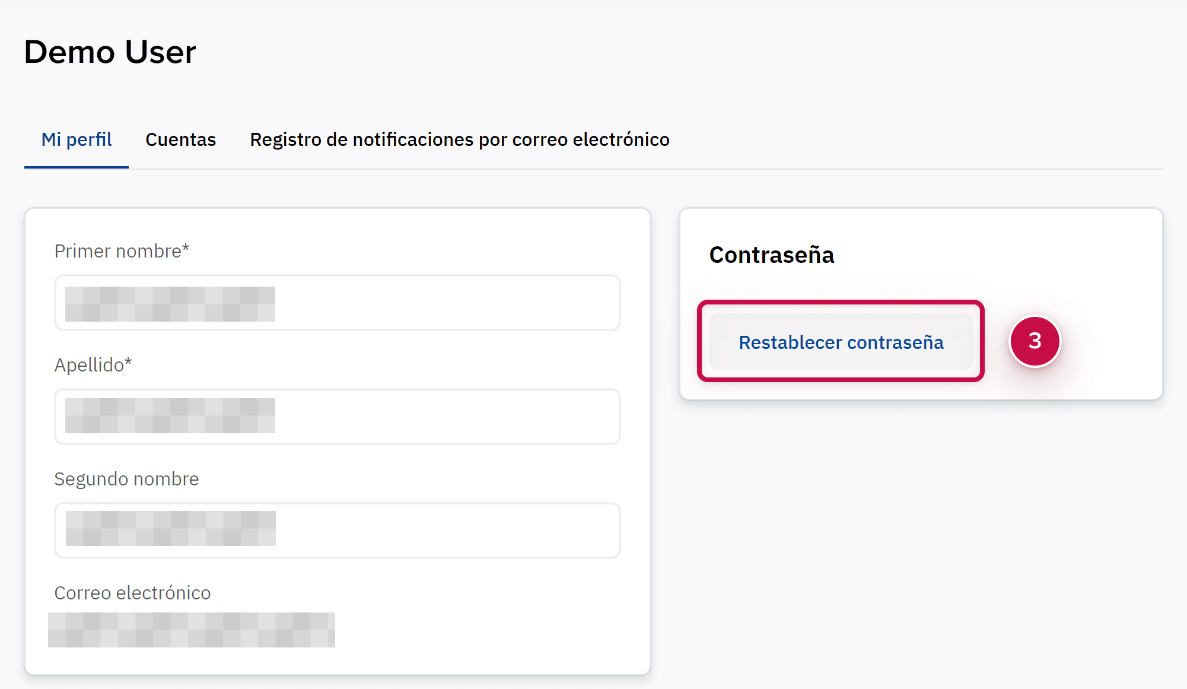Click the blurred text in Primer nombre

click(170, 304)
